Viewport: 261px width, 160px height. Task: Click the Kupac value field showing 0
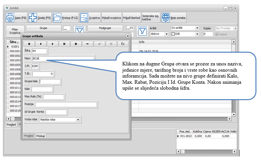click(208, 34)
